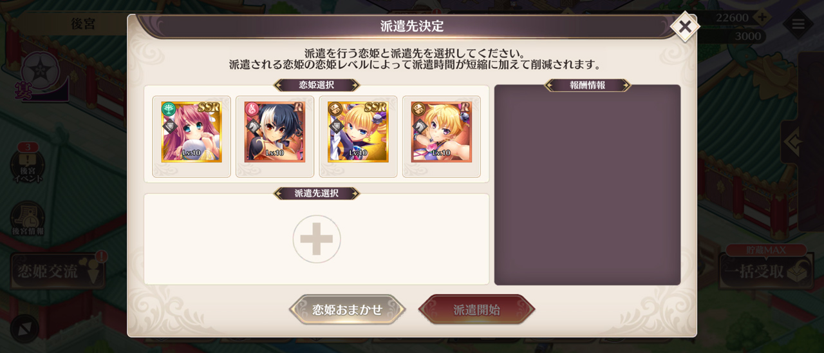The width and height of the screenshot is (824, 353).
Task: Click the arrow icon at bottom-left corner
Action: pos(24,329)
